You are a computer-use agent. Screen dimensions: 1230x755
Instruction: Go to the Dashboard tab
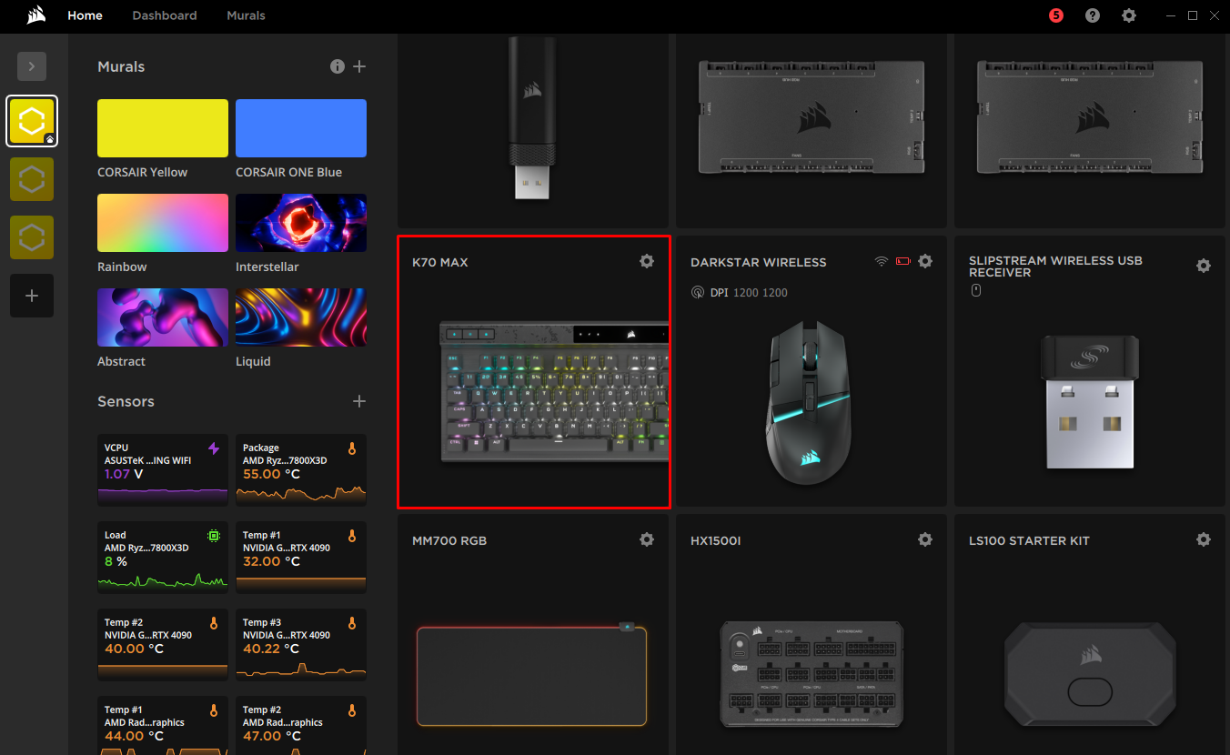click(164, 15)
